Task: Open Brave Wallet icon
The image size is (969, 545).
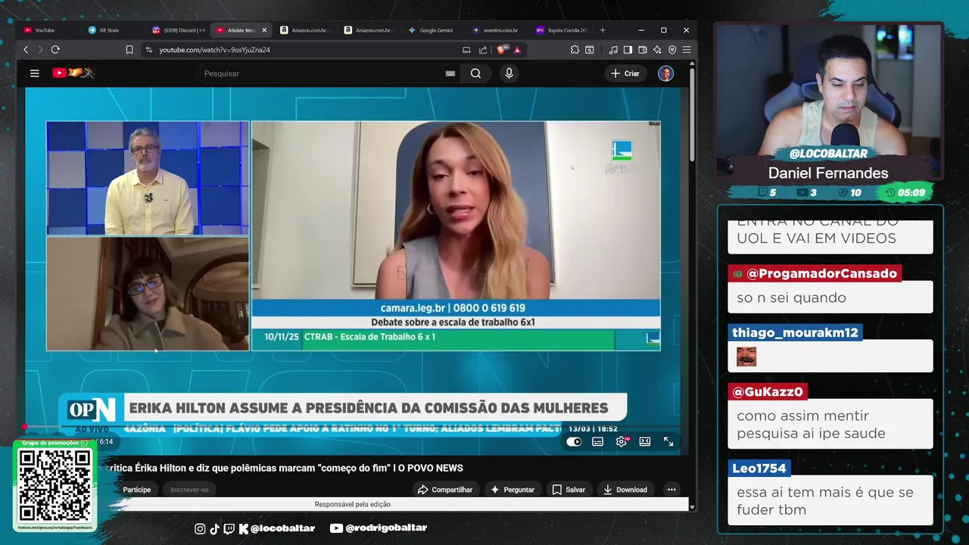Action: (x=643, y=50)
